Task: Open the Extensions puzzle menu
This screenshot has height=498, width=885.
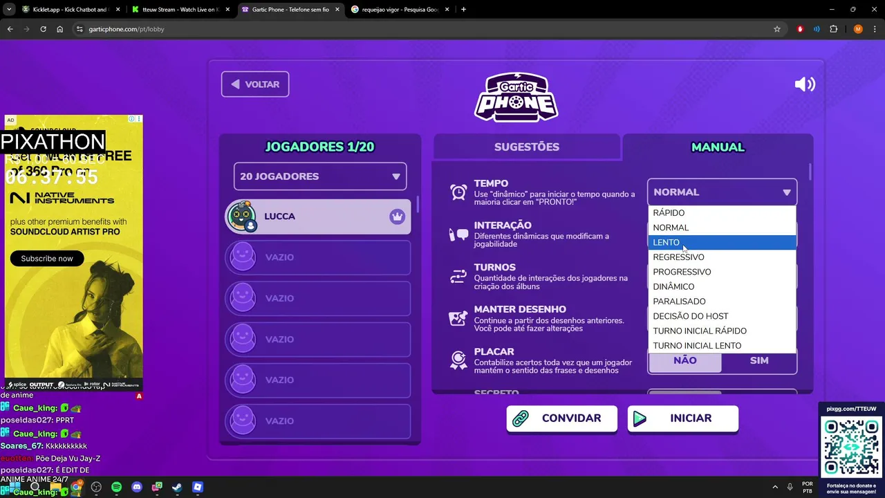Action: pyautogui.click(x=833, y=29)
